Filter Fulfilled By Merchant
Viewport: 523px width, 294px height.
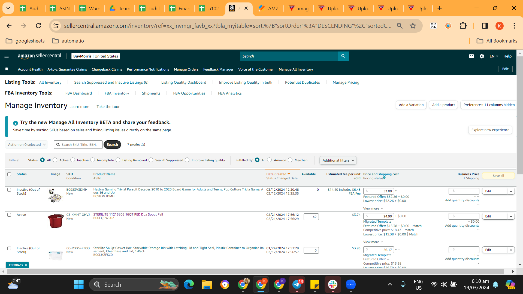[x=290, y=160]
